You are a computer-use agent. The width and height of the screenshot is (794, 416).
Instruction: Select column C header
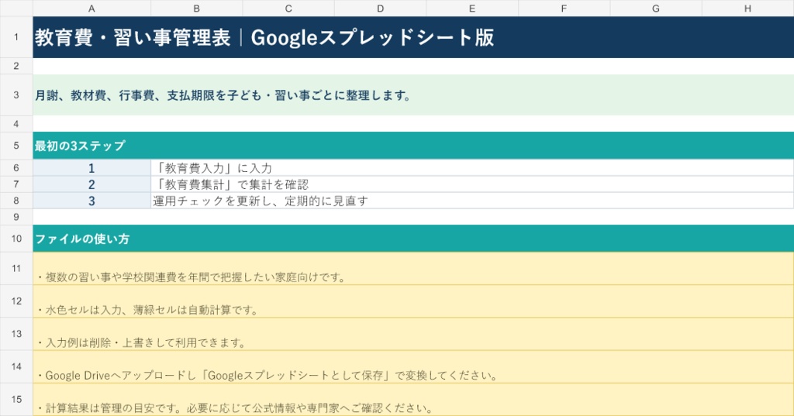pos(288,8)
